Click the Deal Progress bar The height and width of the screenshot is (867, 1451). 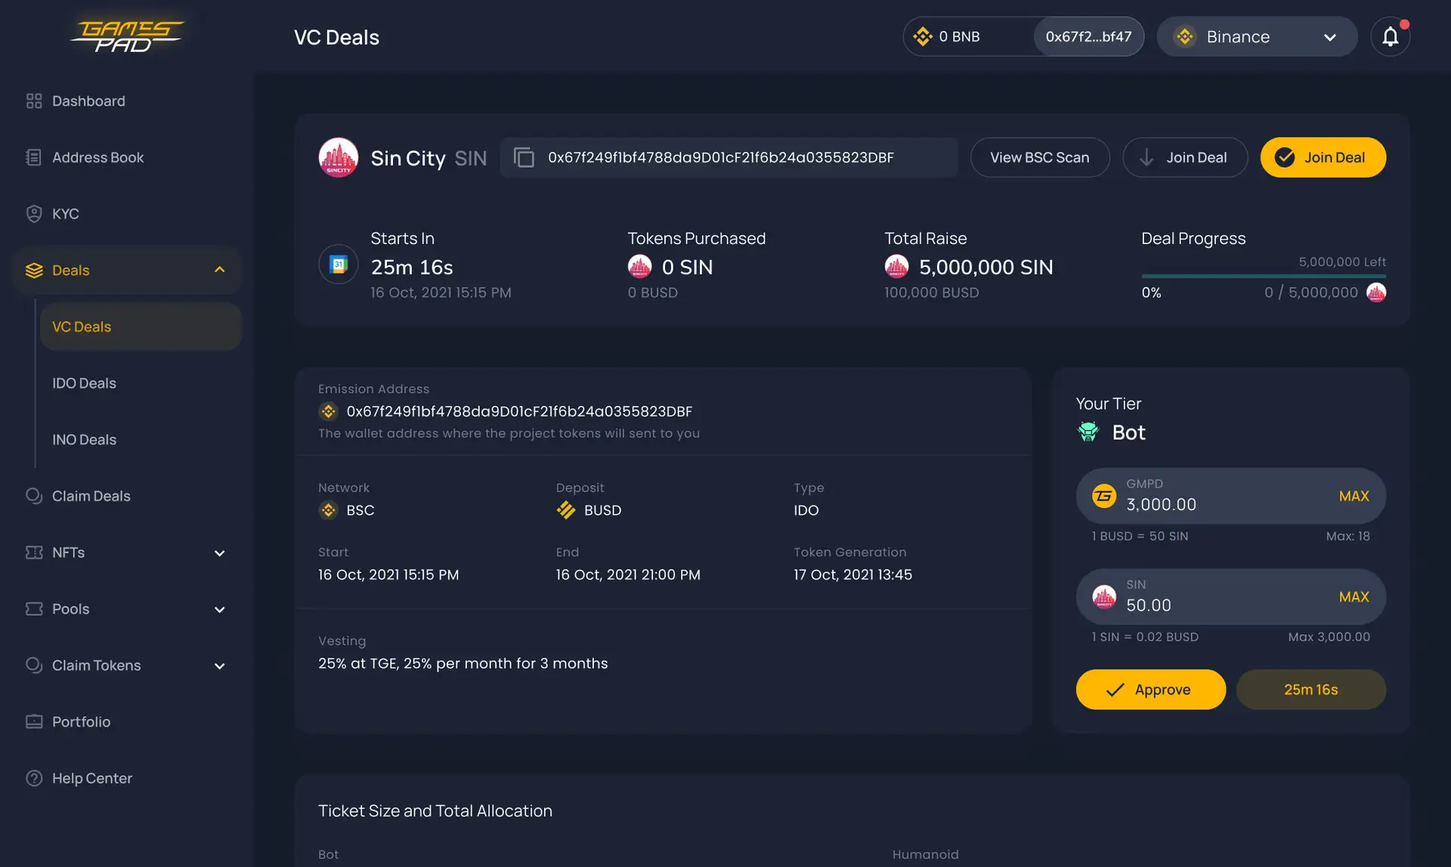[x=1263, y=276]
